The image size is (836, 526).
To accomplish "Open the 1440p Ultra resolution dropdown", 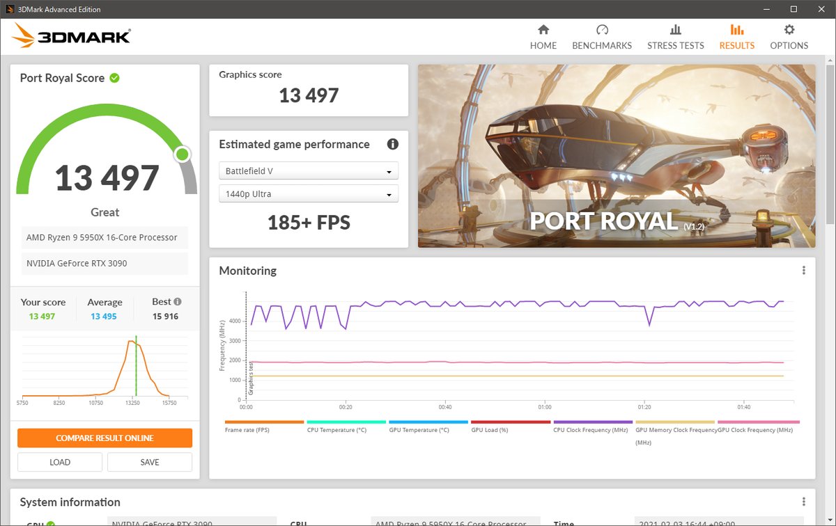I will tap(309, 193).
